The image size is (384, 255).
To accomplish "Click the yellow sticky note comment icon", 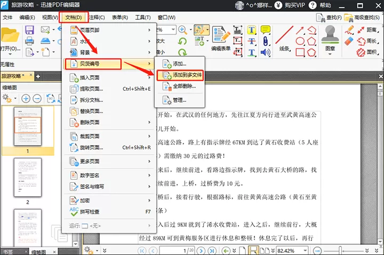I will 266,30.
